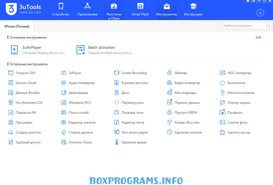Click the Не обновлять iOS icon
The width and height of the screenshot is (273, 185).
coord(11,103)
